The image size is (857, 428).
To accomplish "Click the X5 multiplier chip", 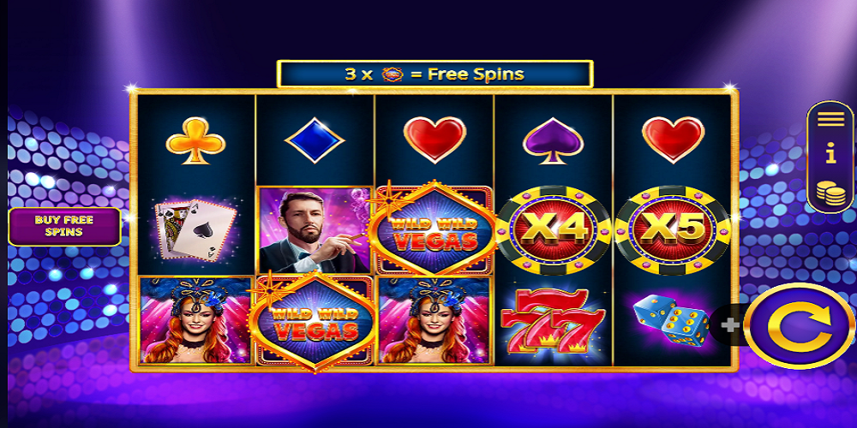I will click(x=672, y=229).
